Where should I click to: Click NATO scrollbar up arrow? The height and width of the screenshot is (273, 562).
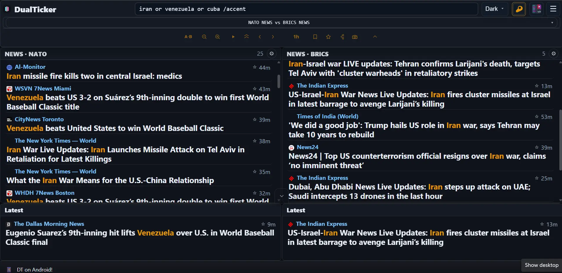click(279, 62)
